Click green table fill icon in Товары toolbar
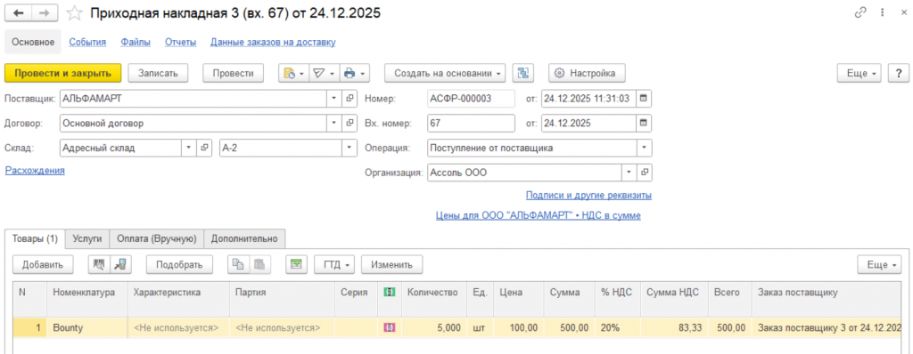Screen dimensions: 913x354 [296, 264]
